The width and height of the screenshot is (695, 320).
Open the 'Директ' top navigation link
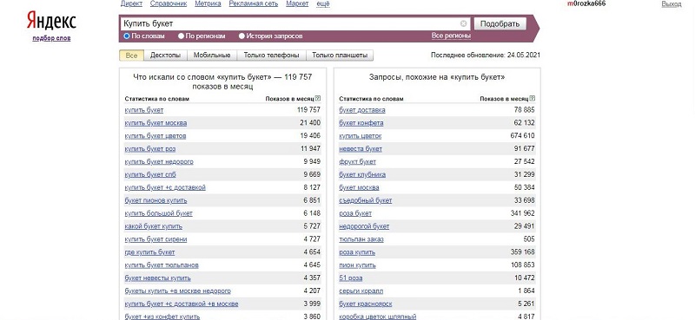point(131,3)
